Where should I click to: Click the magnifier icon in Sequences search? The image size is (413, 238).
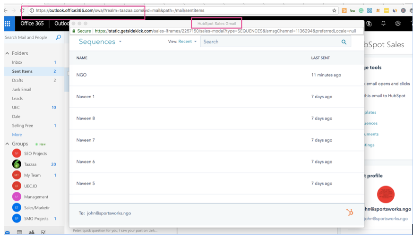[x=344, y=42]
